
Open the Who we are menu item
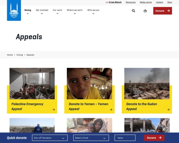coord(93,10)
